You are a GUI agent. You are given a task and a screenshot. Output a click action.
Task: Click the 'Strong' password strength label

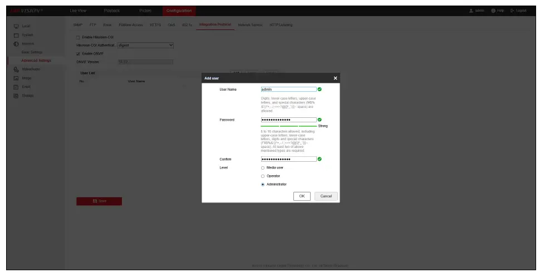(x=323, y=126)
